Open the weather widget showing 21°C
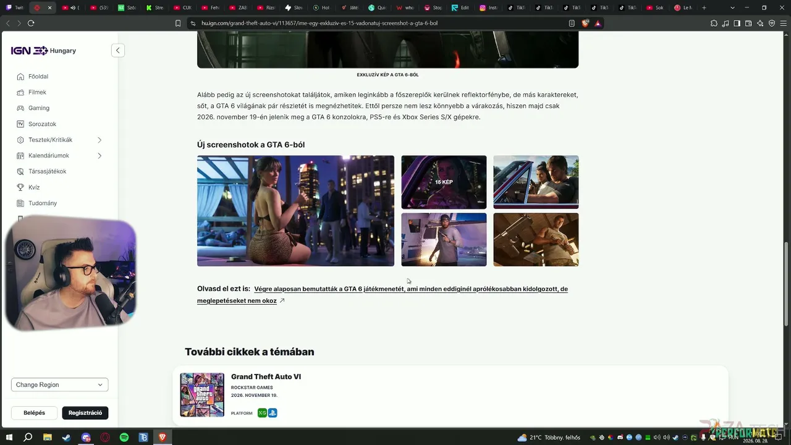Screen dimensions: 791x445 (x=549, y=438)
